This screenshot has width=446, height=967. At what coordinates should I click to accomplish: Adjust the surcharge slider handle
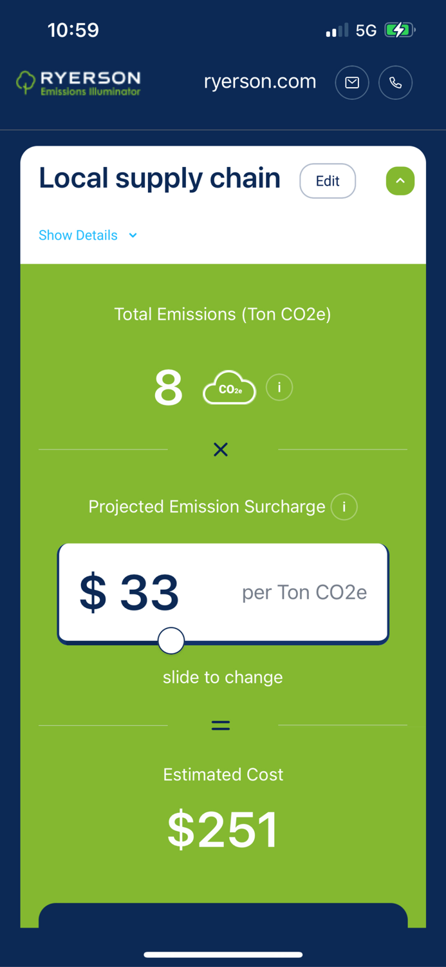pyautogui.click(x=171, y=640)
